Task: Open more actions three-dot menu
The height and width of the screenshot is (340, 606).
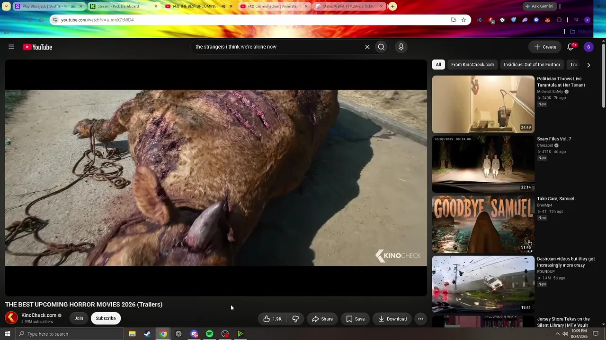Action: point(420,319)
